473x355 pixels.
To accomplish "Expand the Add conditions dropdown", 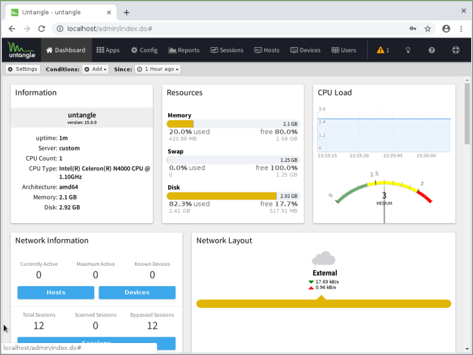I will click(x=95, y=69).
